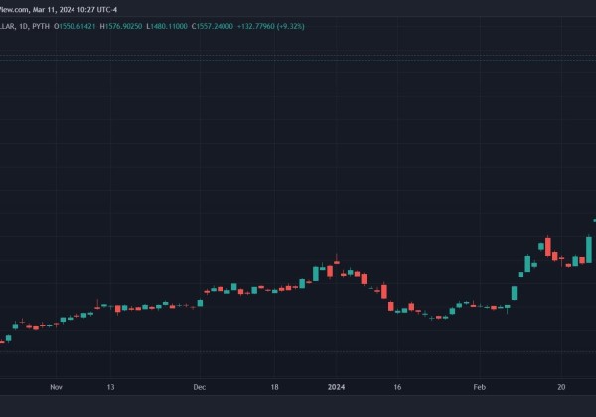The height and width of the screenshot is (417, 596).
Task: Click the "18" time axis label
Action: [x=274, y=387]
